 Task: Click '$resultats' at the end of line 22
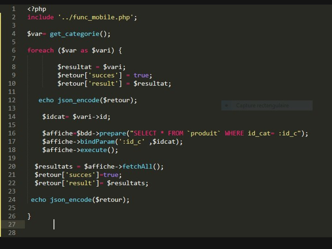(126, 183)
